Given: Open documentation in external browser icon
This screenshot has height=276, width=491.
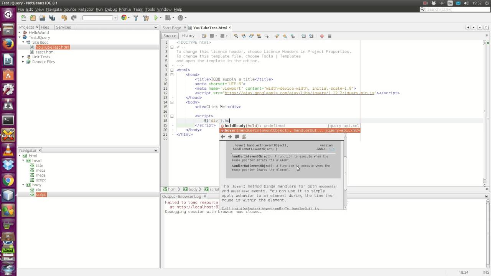Looking at the screenshot, I should click(x=237, y=136).
